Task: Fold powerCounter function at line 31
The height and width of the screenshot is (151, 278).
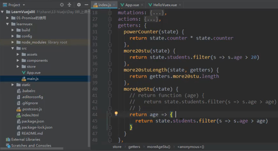Action: coord(110,32)
